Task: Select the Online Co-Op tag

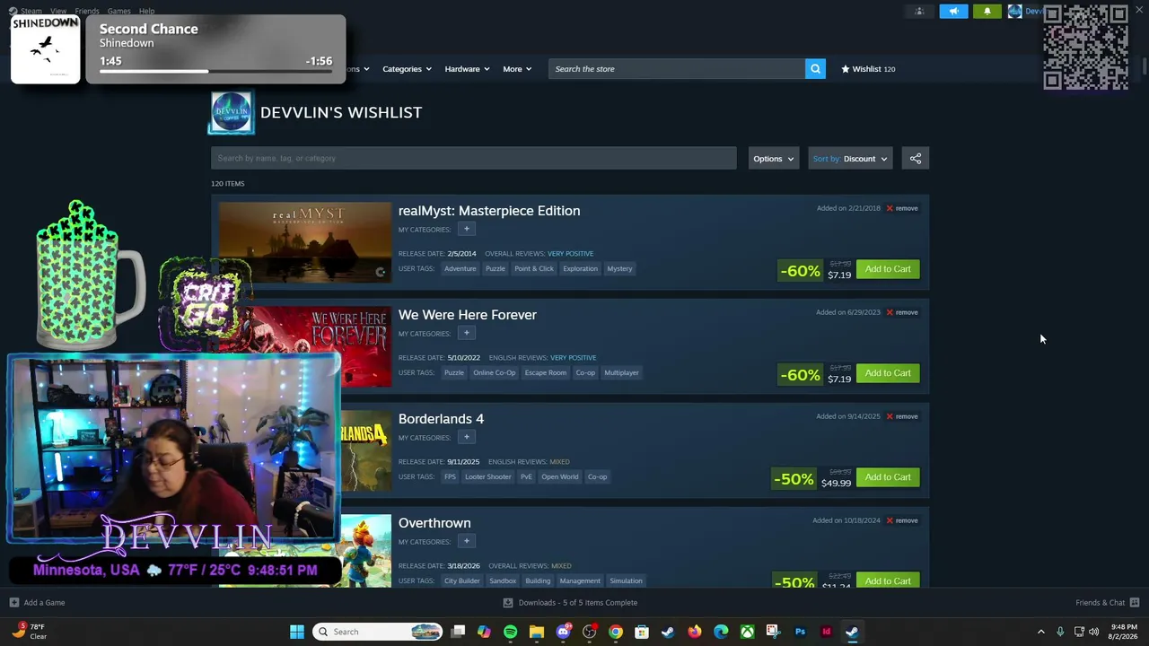Action: [495, 372]
